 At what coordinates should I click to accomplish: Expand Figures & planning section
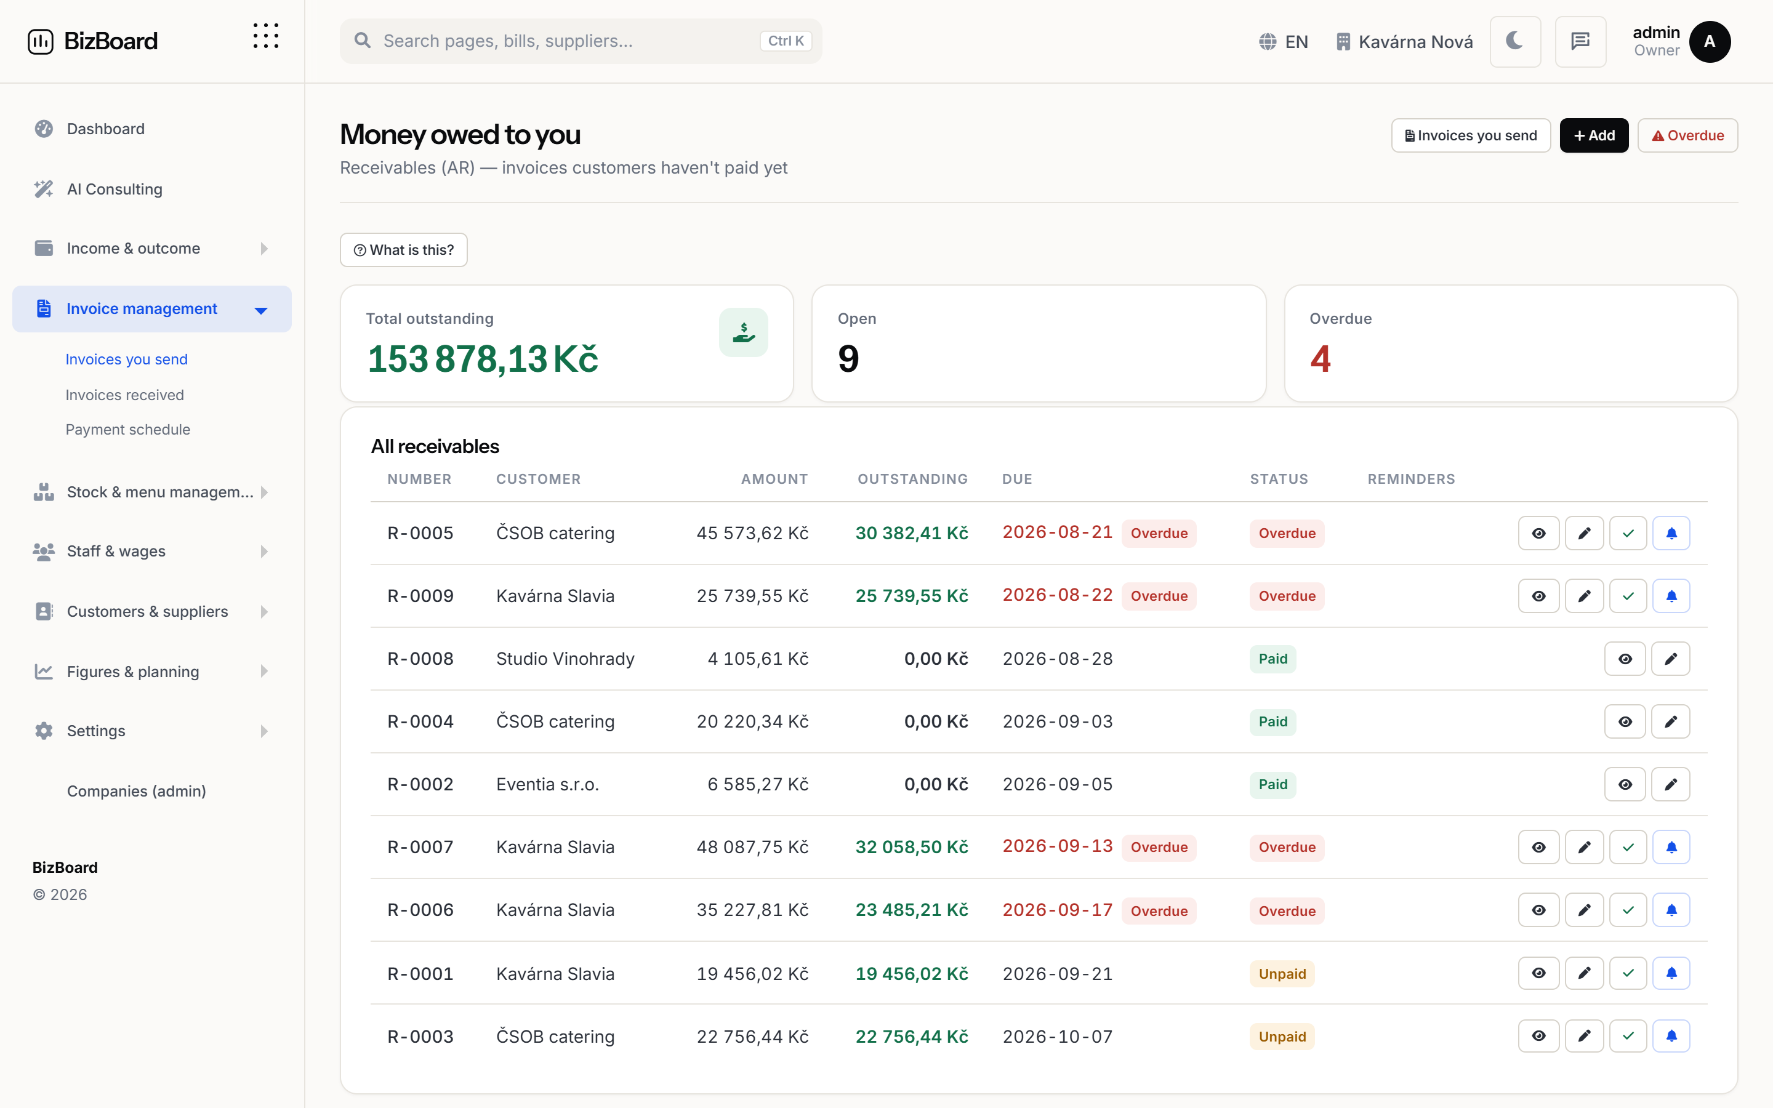151,671
